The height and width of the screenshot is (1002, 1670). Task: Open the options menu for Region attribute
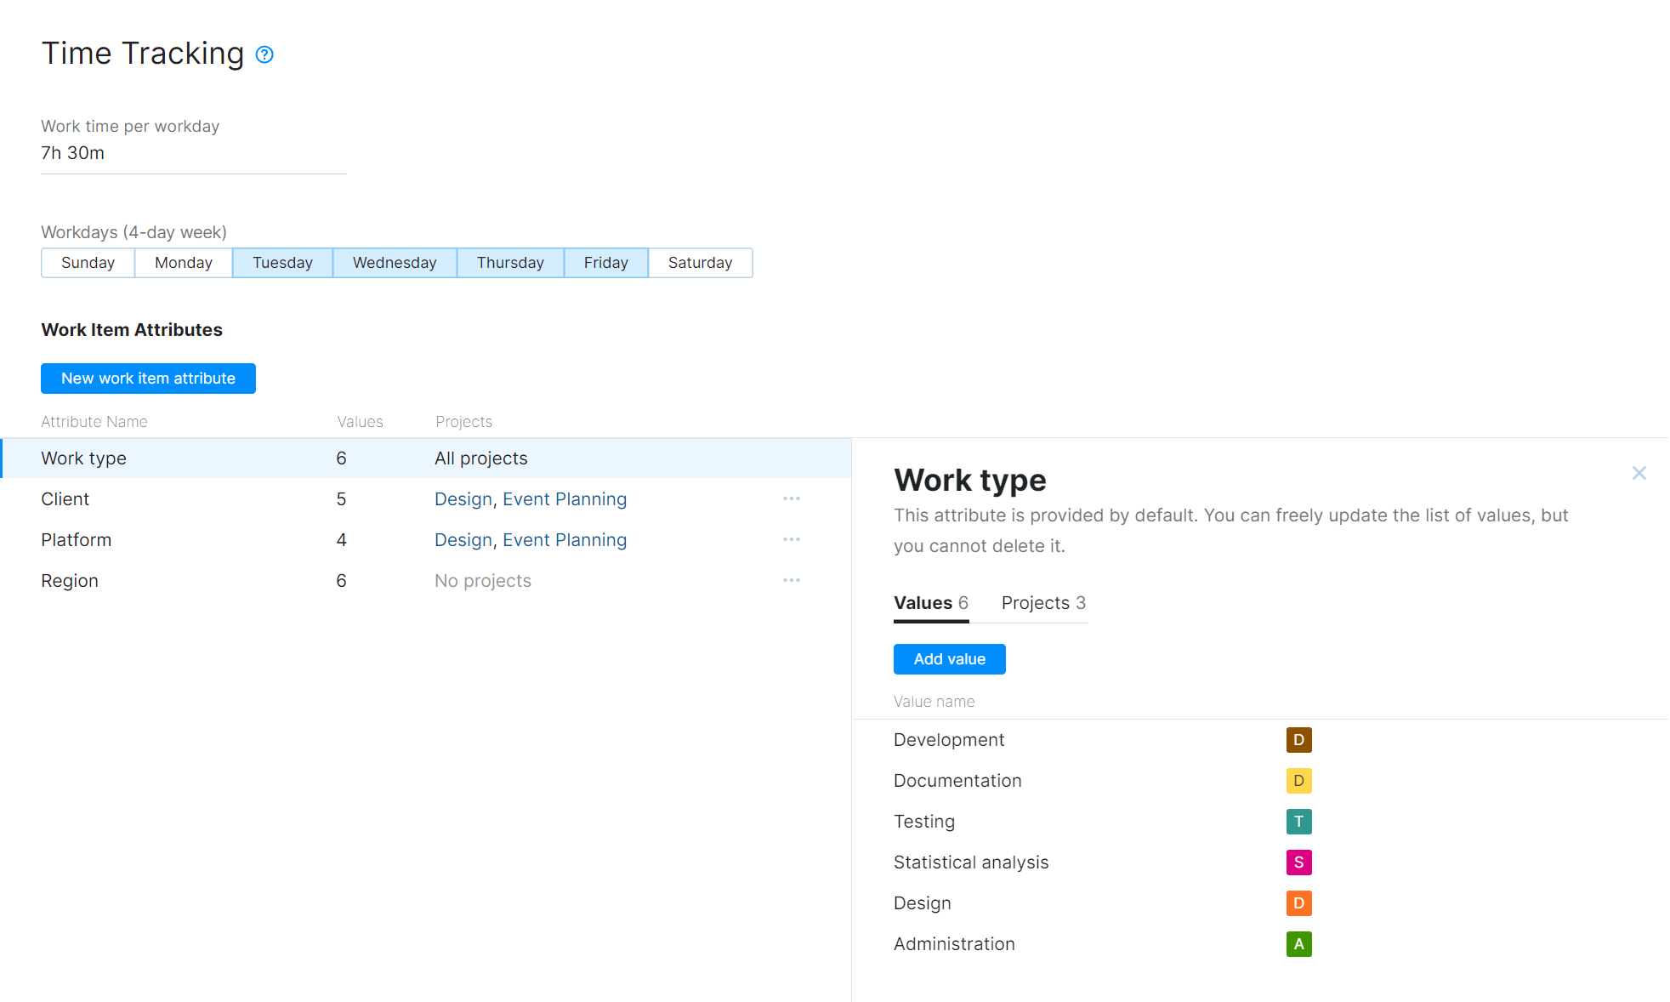791,580
